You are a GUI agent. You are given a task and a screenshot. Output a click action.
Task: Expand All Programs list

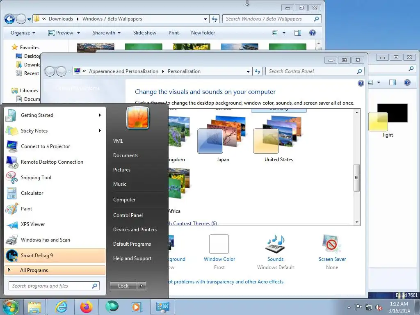click(x=55, y=270)
